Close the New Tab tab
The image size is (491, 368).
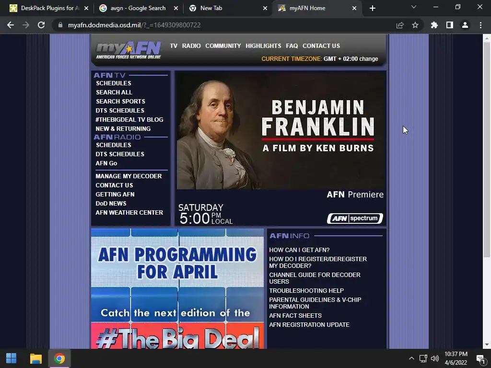tap(265, 8)
